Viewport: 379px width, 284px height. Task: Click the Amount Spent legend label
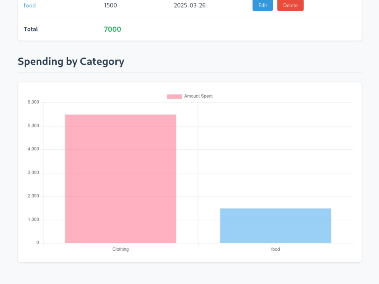coord(198,96)
